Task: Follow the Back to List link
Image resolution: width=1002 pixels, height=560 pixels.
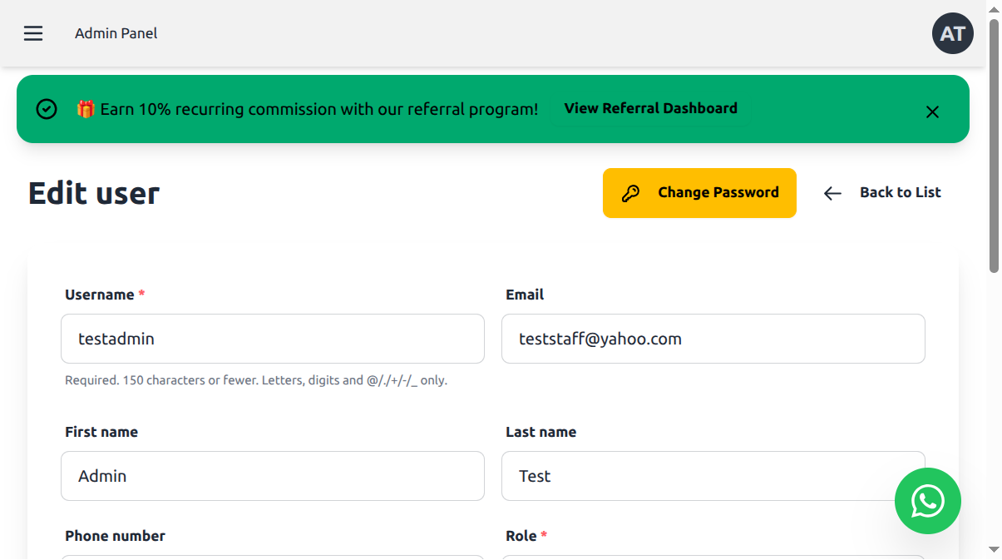Action: point(900,192)
